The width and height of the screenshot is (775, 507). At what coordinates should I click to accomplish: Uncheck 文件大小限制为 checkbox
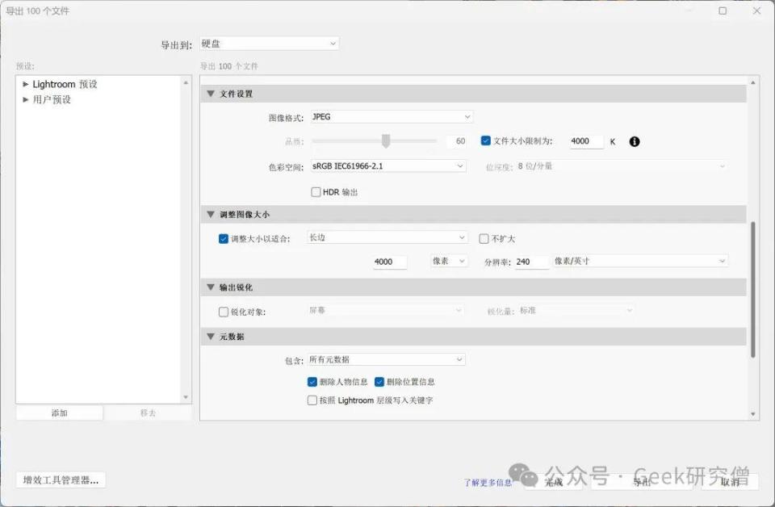485,140
